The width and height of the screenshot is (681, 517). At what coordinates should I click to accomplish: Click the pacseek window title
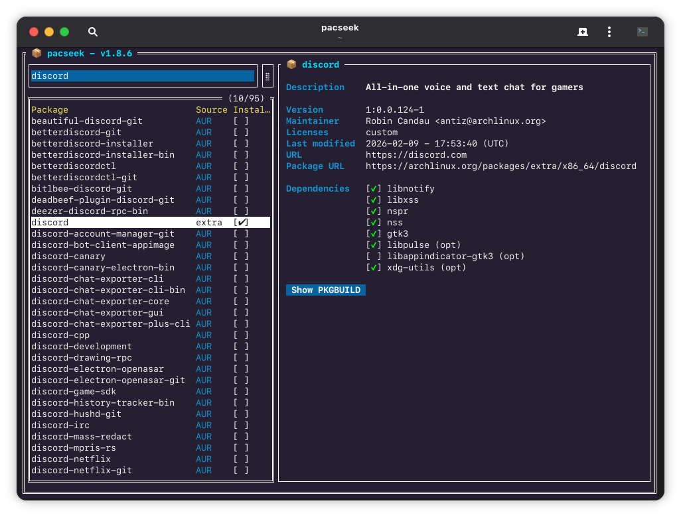pos(340,28)
